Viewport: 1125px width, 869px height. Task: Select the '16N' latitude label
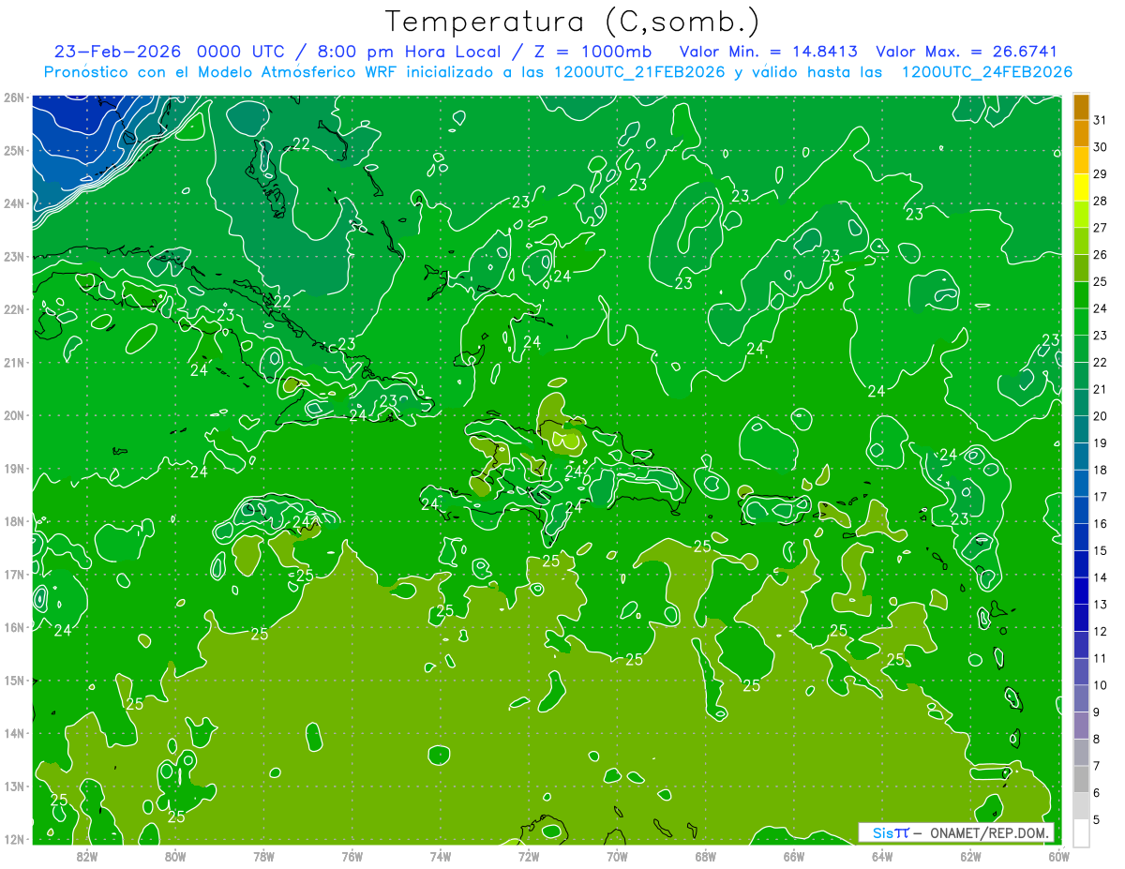[13, 627]
